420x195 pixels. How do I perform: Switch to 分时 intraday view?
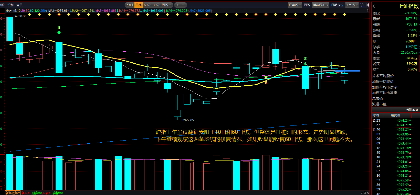(x=130, y=5)
